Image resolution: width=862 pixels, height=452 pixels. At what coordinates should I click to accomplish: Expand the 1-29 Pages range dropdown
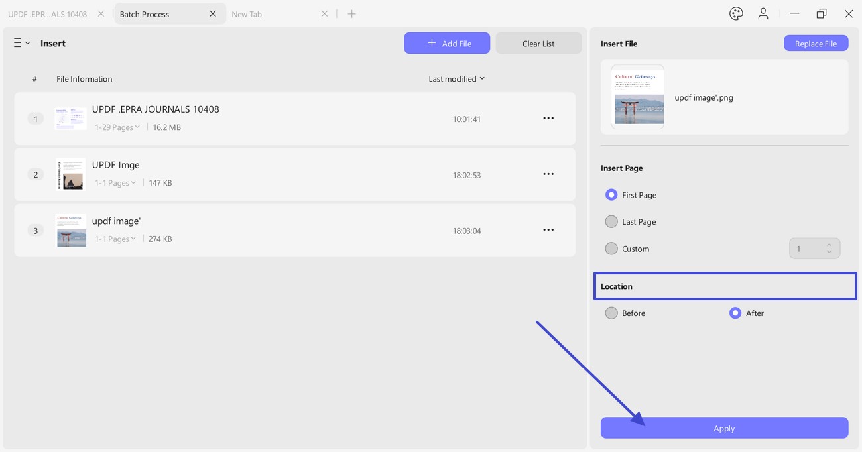pyautogui.click(x=117, y=127)
